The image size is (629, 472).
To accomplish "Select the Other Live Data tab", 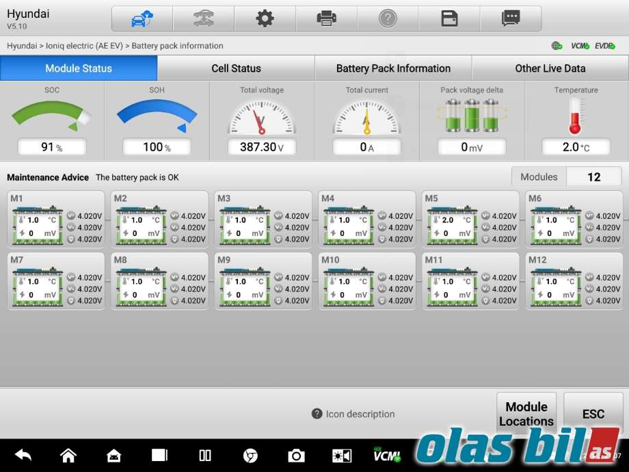I will pyautogui.click(x=550, y=68).
